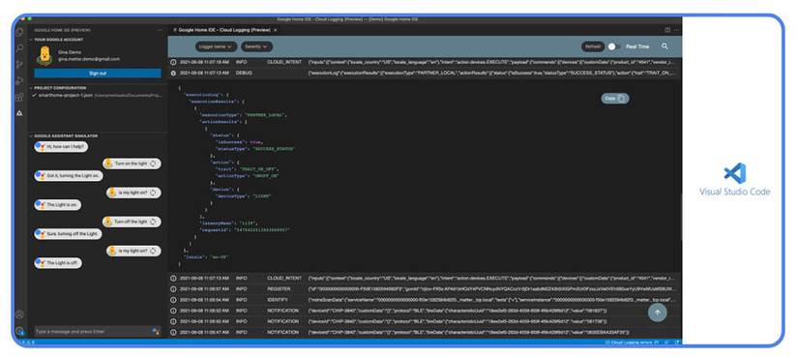Click the Refresh button

click(x=593, y=46)
